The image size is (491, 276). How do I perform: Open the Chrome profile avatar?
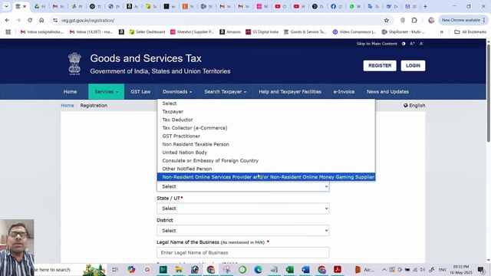coord(431,20)
